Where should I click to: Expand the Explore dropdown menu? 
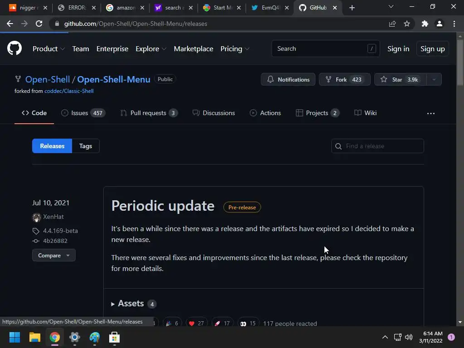tap(151, 48)
